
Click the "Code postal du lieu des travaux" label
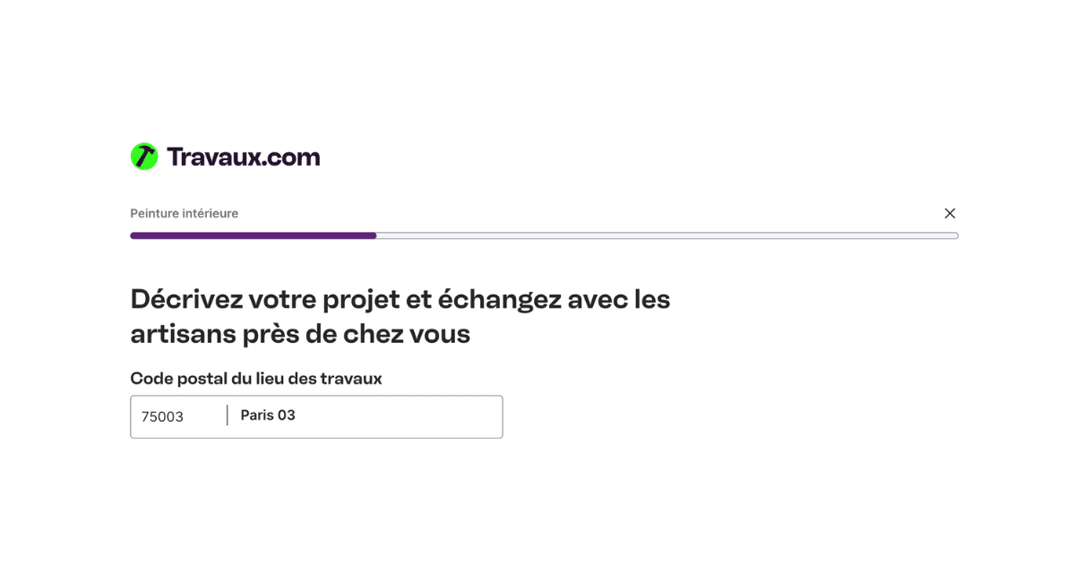click(x=256, y=379)
